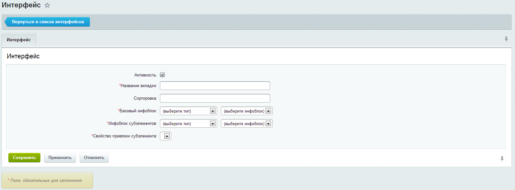
Task: Click the Активность label text
Action: tap(145, 75)
